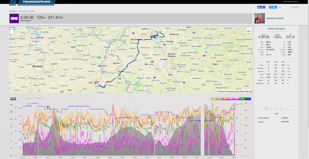Open Alexander Kristoff's profile photo
The image size is (309, 159).
point(259,18)
